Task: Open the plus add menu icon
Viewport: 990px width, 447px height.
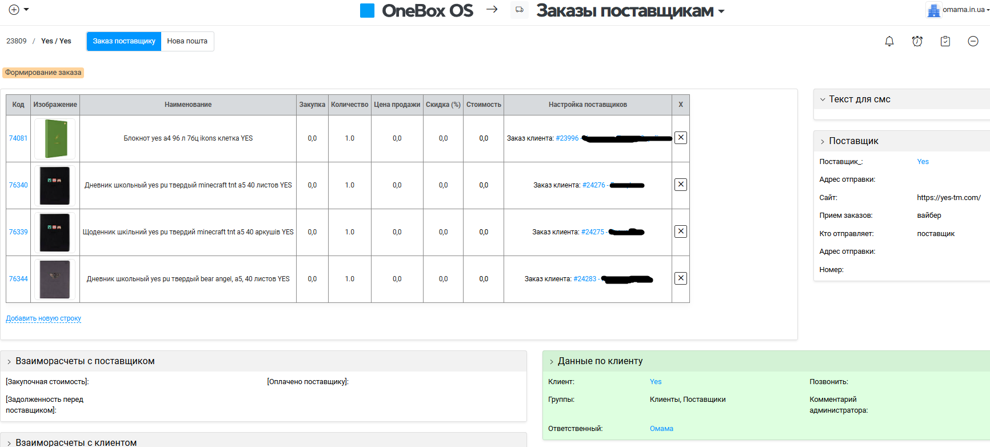Action: point(14,10)
